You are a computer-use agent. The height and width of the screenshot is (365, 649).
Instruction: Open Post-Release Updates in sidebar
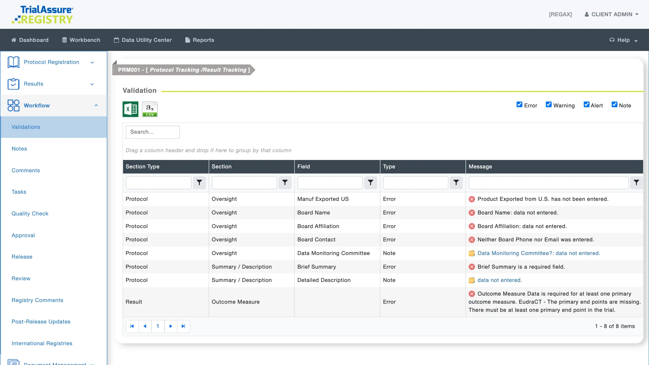click(x=41, y=322)
